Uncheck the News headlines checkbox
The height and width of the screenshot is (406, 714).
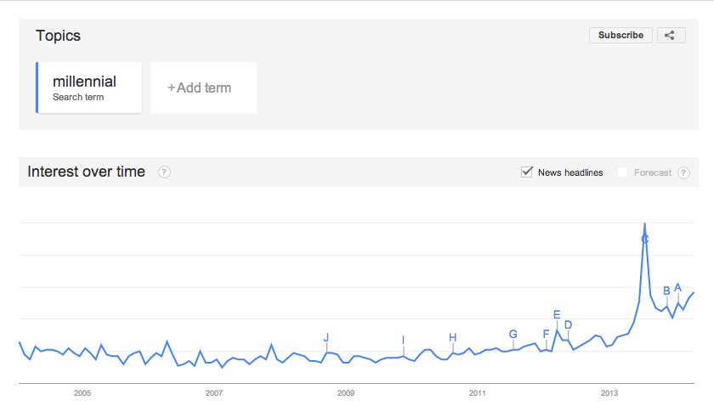tap(527, 172)
